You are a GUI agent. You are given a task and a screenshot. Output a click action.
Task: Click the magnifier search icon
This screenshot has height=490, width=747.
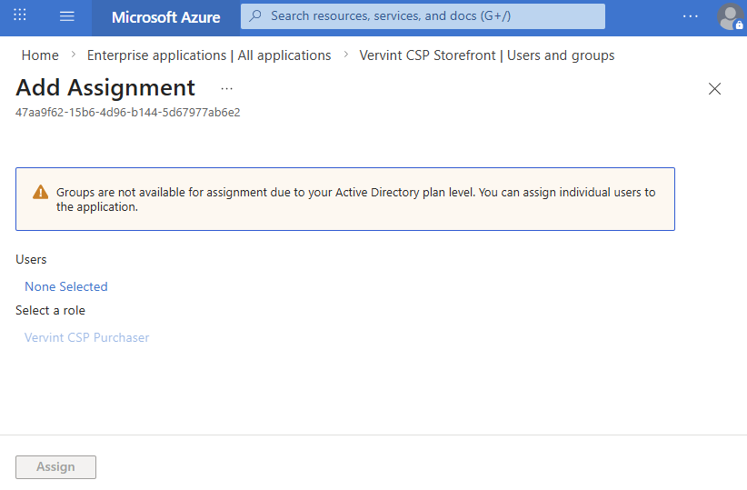[x=255, y=15]
